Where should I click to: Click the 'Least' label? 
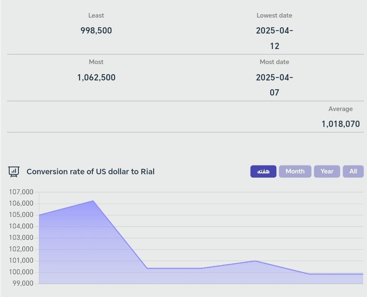[x=96, y=15]
